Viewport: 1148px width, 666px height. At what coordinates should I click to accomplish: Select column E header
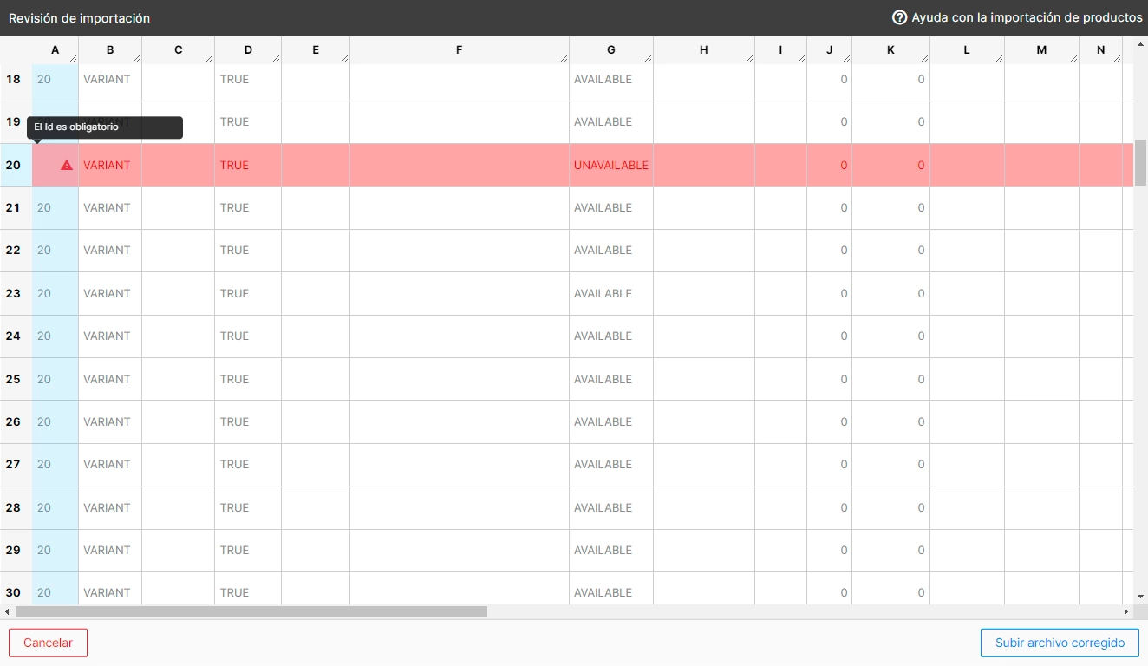[316, 50]
